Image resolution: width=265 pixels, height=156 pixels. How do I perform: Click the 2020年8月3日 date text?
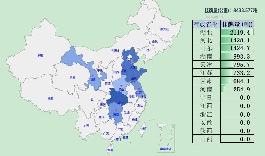click(x=214, y=17)
